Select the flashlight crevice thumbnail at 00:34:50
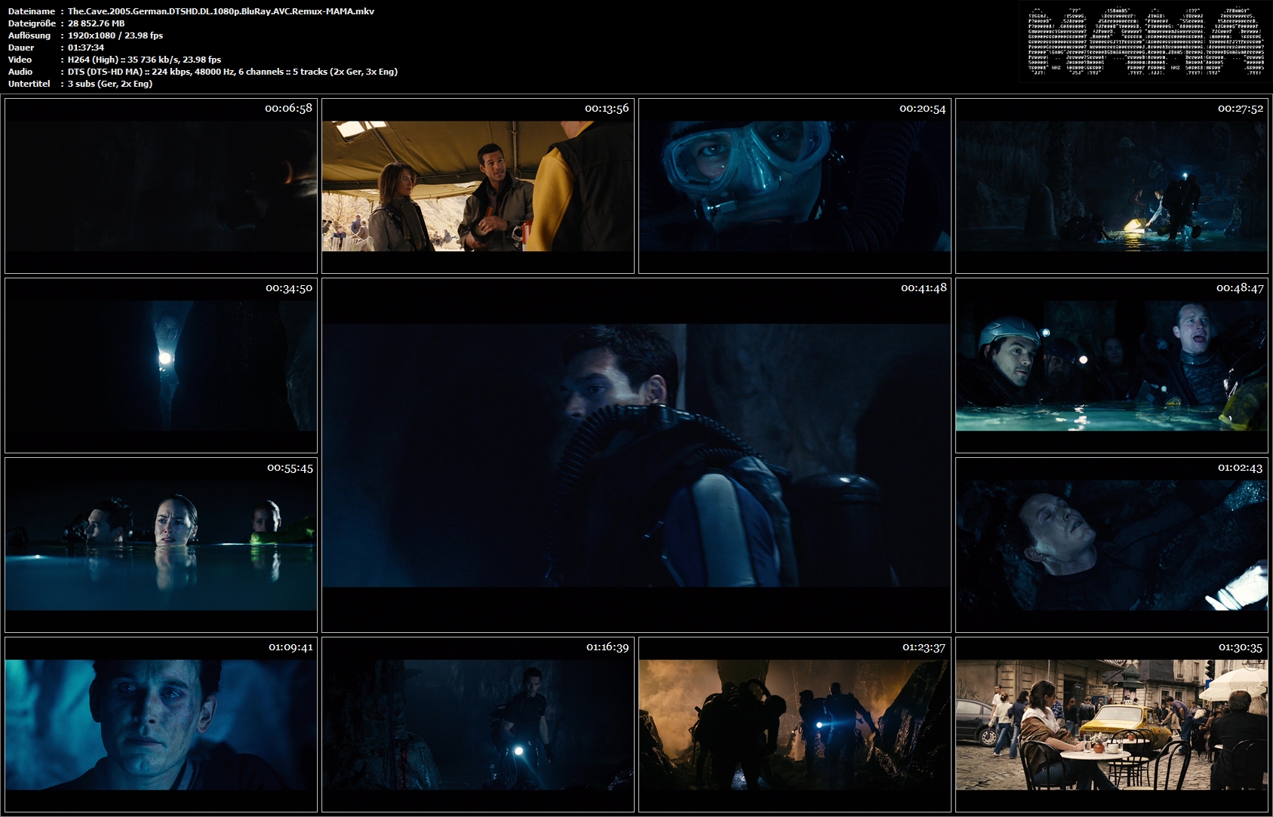Viewport: 1273px width, 817px height. 161,365
